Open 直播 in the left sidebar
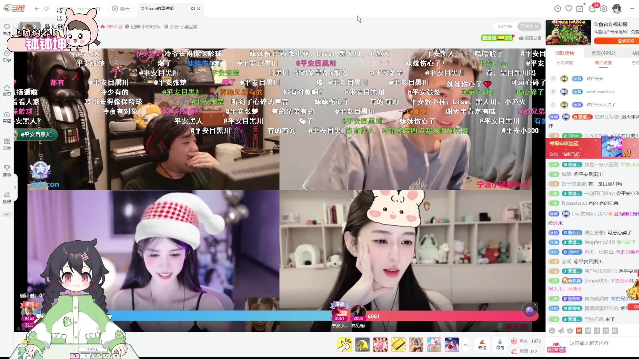 tap(7, 117)
